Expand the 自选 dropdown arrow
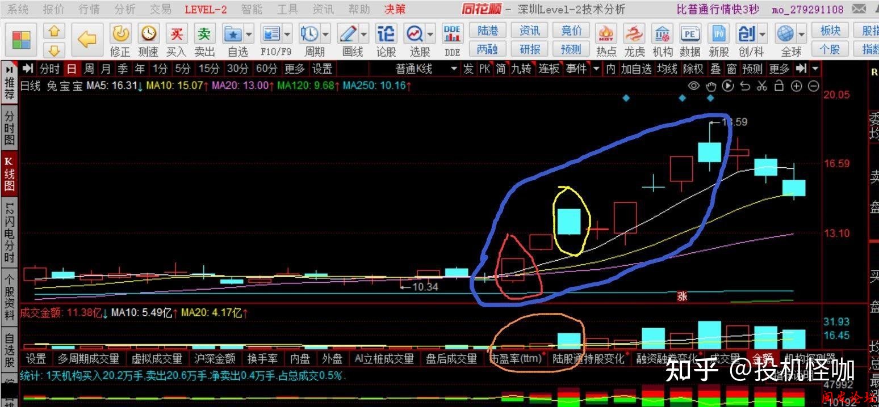Image resolution: width=879 pixels, height=407 pixels. pos(248,35)
